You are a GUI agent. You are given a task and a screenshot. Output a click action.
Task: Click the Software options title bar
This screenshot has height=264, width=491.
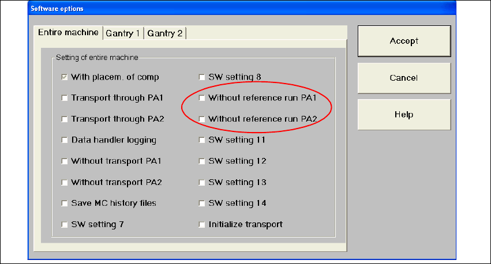point(242,9)
